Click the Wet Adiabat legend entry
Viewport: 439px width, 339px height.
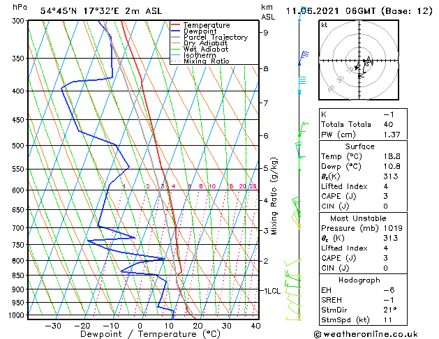200,50
